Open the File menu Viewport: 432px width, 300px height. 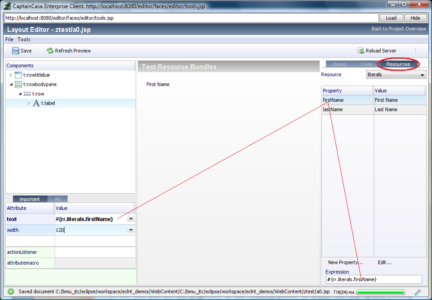point(9,39)
